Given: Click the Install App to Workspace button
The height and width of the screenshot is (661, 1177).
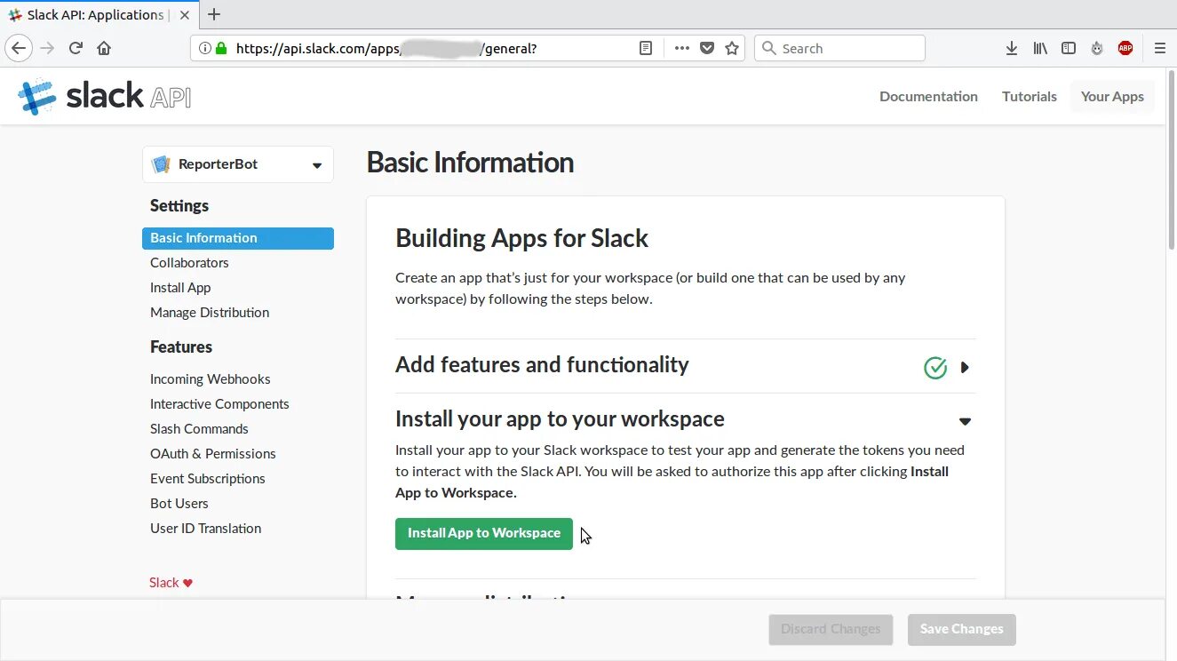Looking at the screenshot, I should point(484,534).
